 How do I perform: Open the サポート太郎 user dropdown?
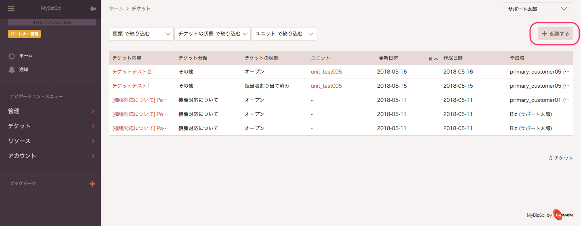click(537, 9)
